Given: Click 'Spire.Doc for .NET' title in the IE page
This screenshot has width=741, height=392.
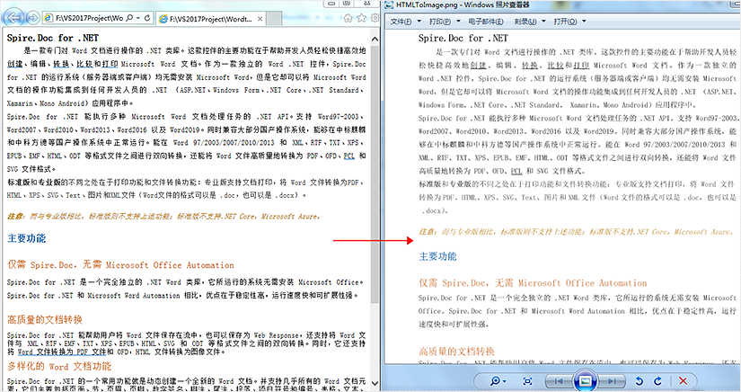Looking at the screenshot, I should coord(53,38).
